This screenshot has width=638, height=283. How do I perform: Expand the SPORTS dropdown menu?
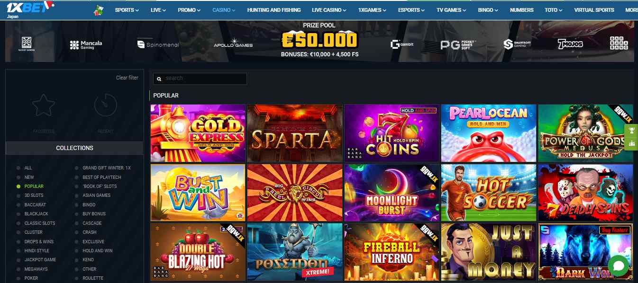(x=127, y=10)
